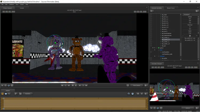The height and width of the screenshot is (112, 200).
Task: Open the camera1 dropdown in secondary viewport
Action: [x=188, y=108]
